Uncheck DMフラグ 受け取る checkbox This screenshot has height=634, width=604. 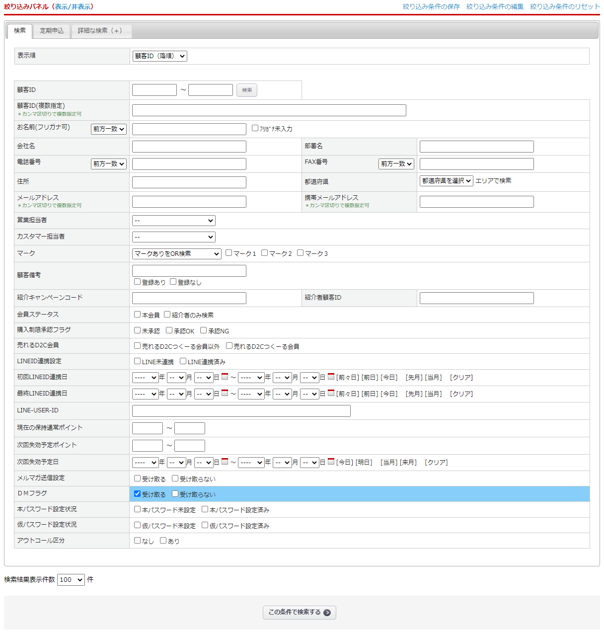[x=138, y=494]
